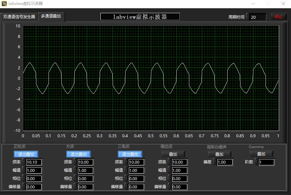Image resolution: width=291 pixels, height=195 pixels.
Task: Click the 正弦波 频率 field showing 10.10
Action: [34, 162]
